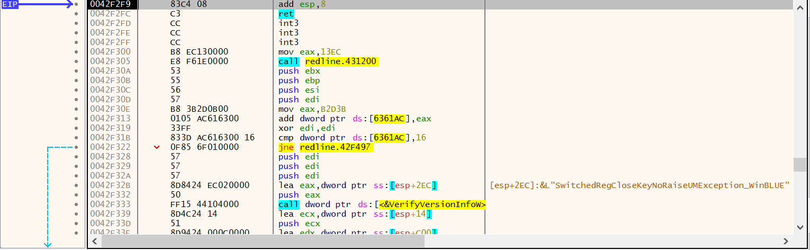Select the 'mov eax,B2D3B' instruction
Image resolution: width=810 pixels, height=250 pixels.
click(311, 109)
